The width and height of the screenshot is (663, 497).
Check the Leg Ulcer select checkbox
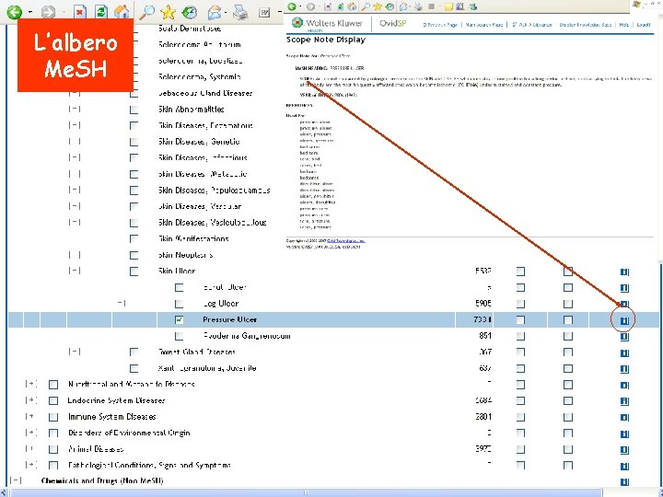point(180,304)
